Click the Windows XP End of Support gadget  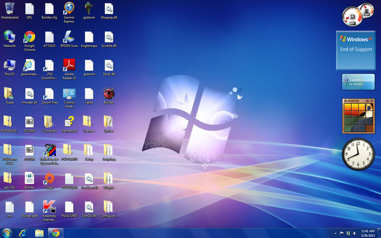356,51
